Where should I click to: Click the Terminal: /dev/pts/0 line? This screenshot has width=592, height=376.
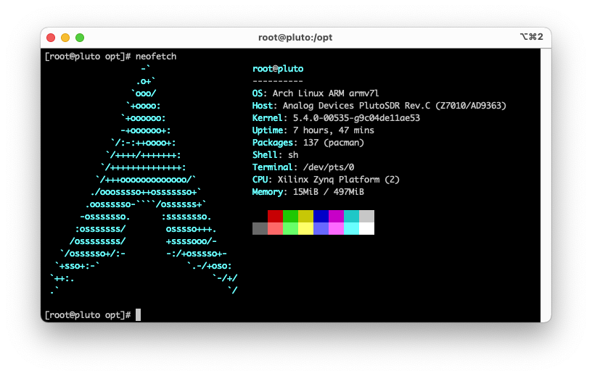303,167
